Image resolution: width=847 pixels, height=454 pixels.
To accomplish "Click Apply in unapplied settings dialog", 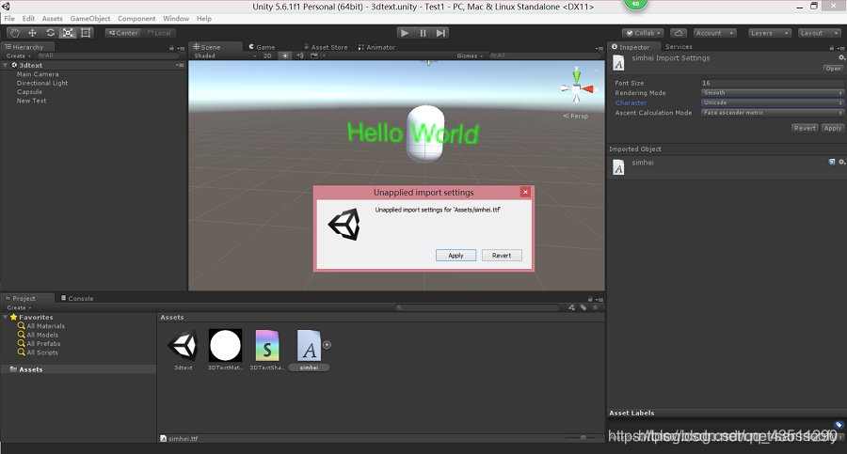I will click(455, 256).
